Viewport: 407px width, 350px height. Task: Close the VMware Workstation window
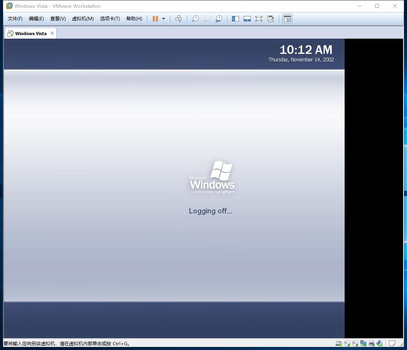pyautogui.click(x=395, y=6)
